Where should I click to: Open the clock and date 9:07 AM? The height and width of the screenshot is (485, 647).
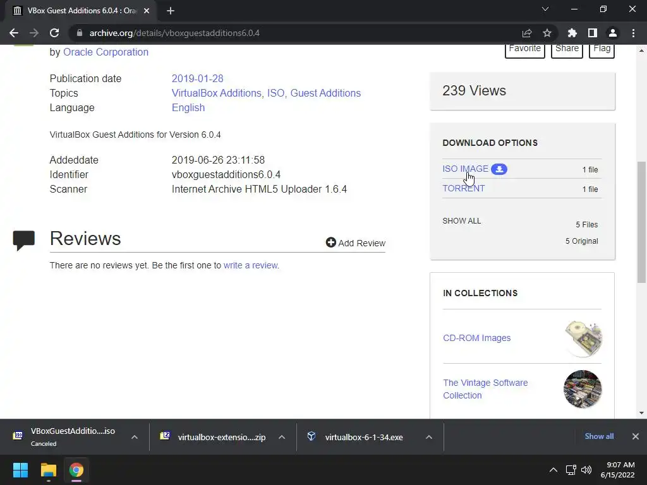(618, 470)
